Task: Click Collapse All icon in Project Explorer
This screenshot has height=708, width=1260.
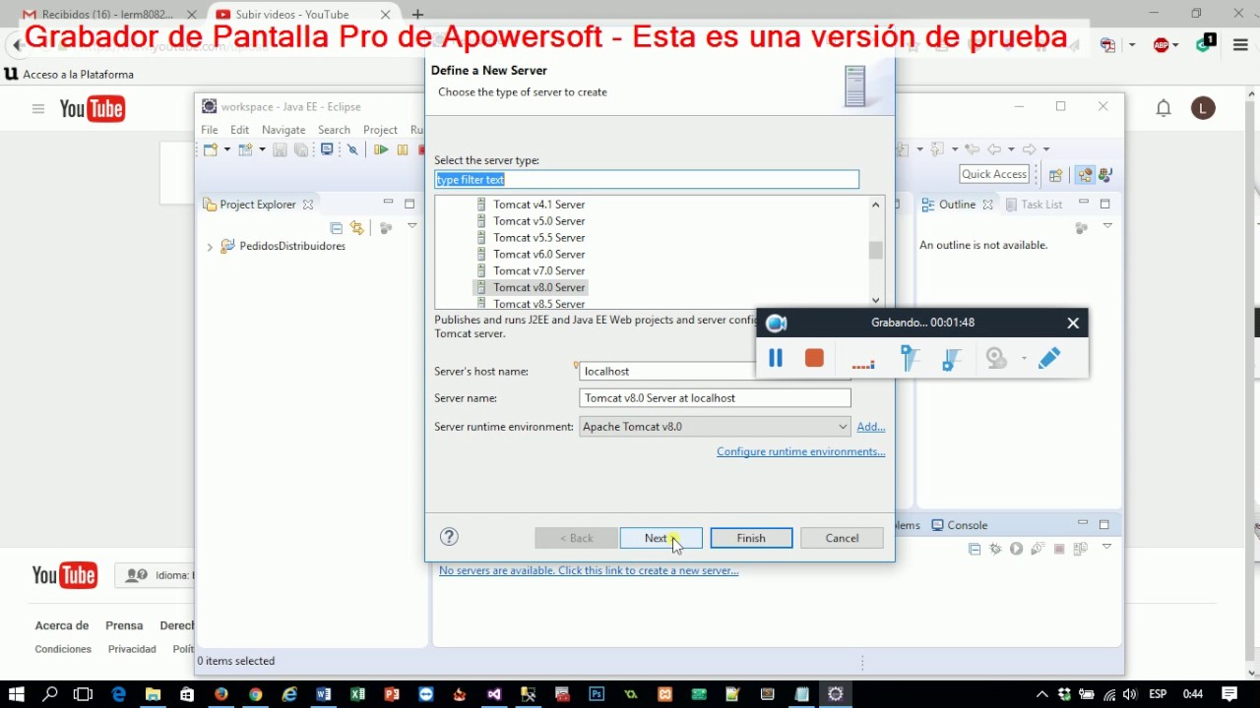Action: [x=337, y=228]
